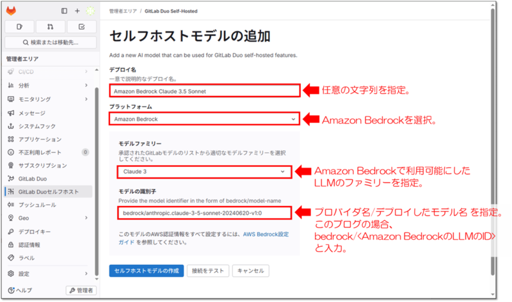
Task: Click the モニタリング monitor icon
Action: pos(11,99)
